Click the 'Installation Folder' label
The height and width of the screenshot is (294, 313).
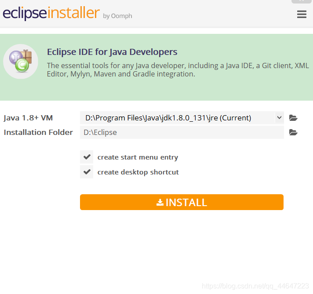point(38,132)
